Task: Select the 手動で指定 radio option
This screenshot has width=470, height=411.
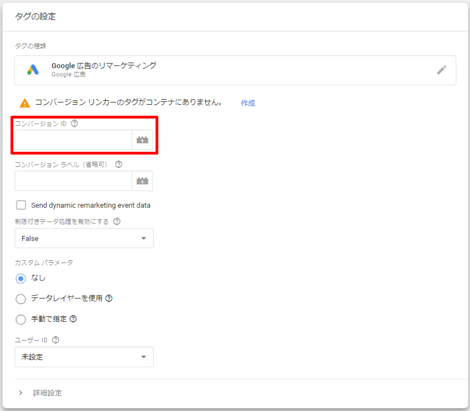Action: tap(21, 320)
